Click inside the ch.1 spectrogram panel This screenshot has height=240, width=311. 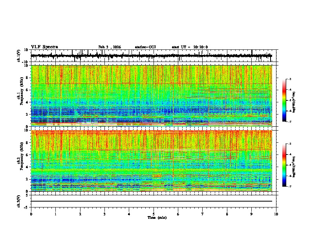[x=152, y=96]
